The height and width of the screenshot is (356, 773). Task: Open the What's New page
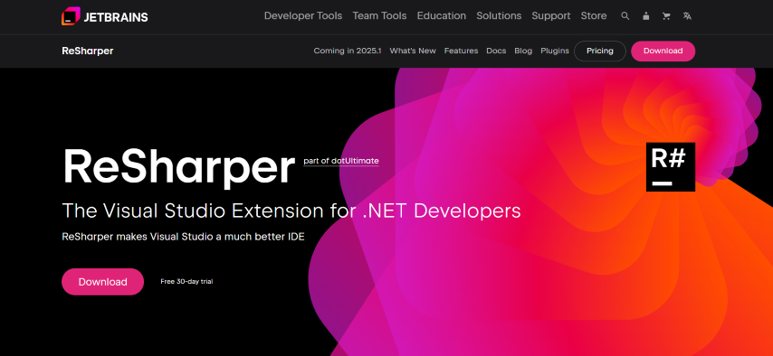point(413,51)
